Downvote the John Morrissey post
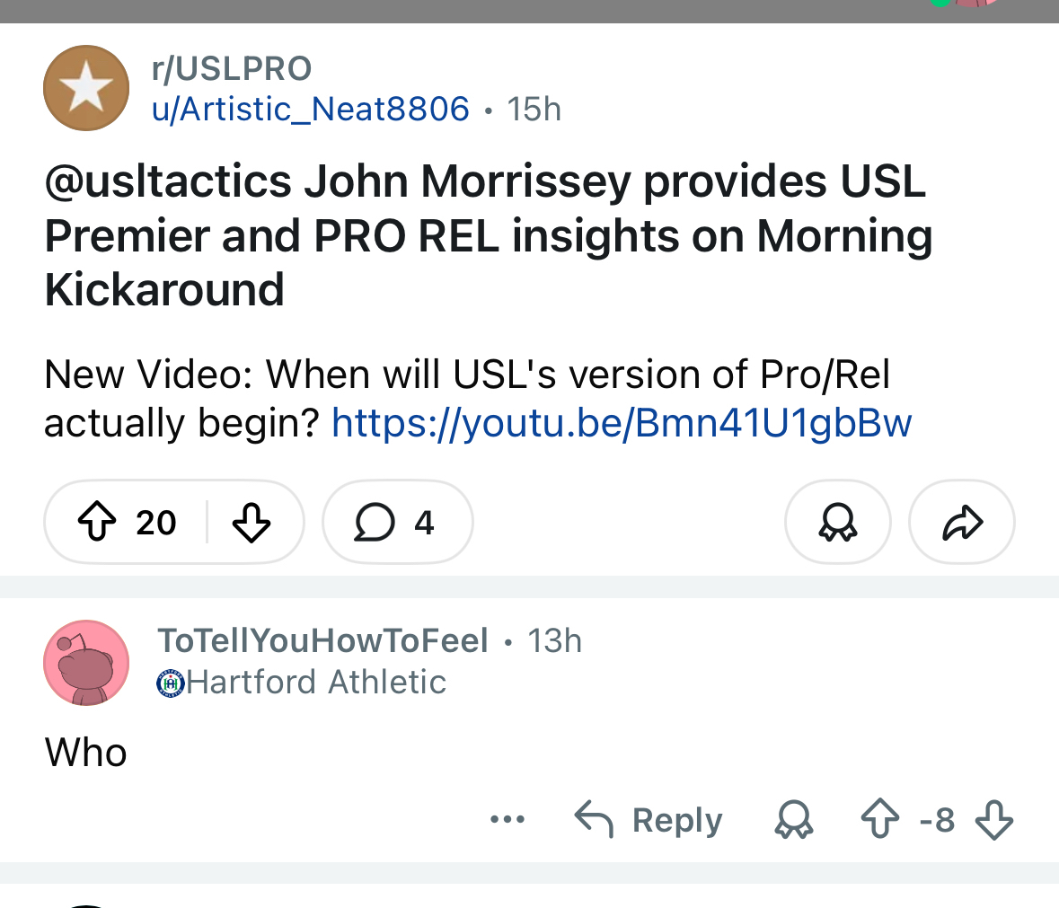1059x908 pixels. (x=252, y=522)
